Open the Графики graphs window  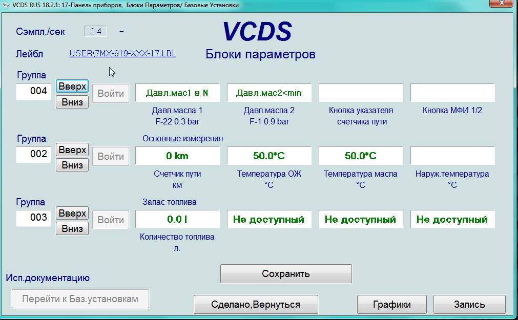[391, 305]
